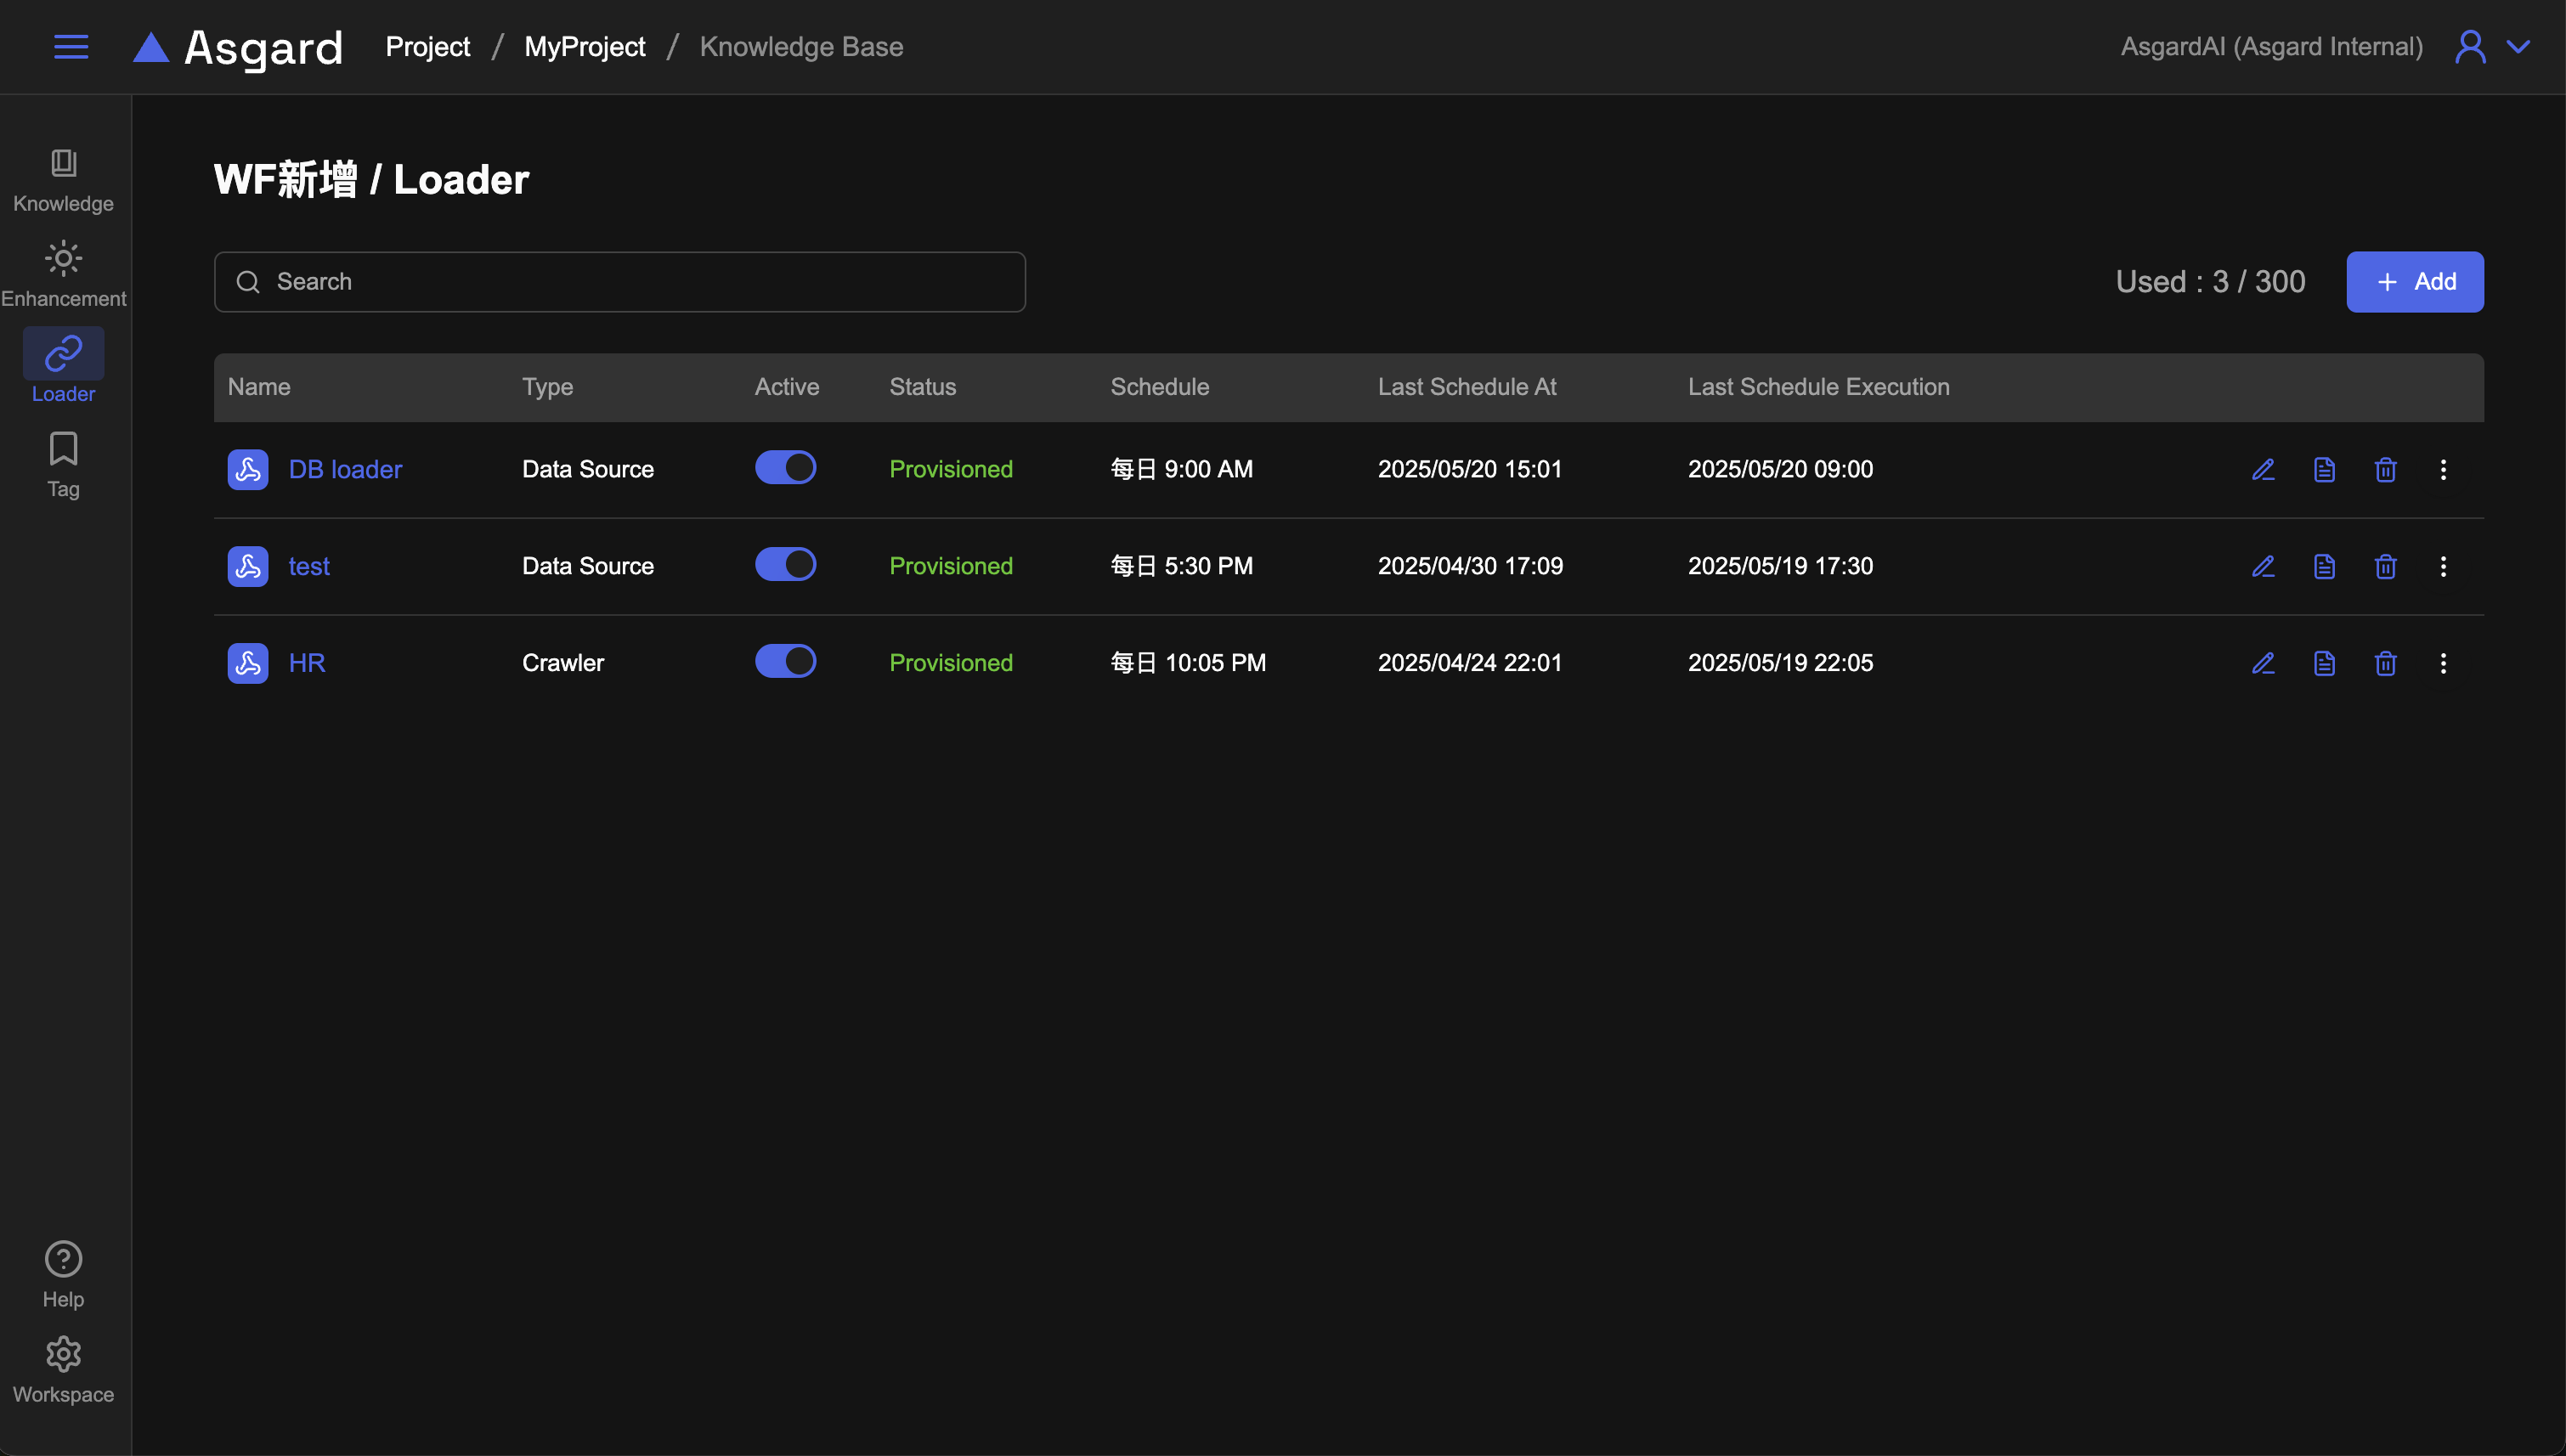2566x1456 pixels.
Task: Click the trash icon for HR loader
Action: pyautogui.click(x=2385, y=663)
